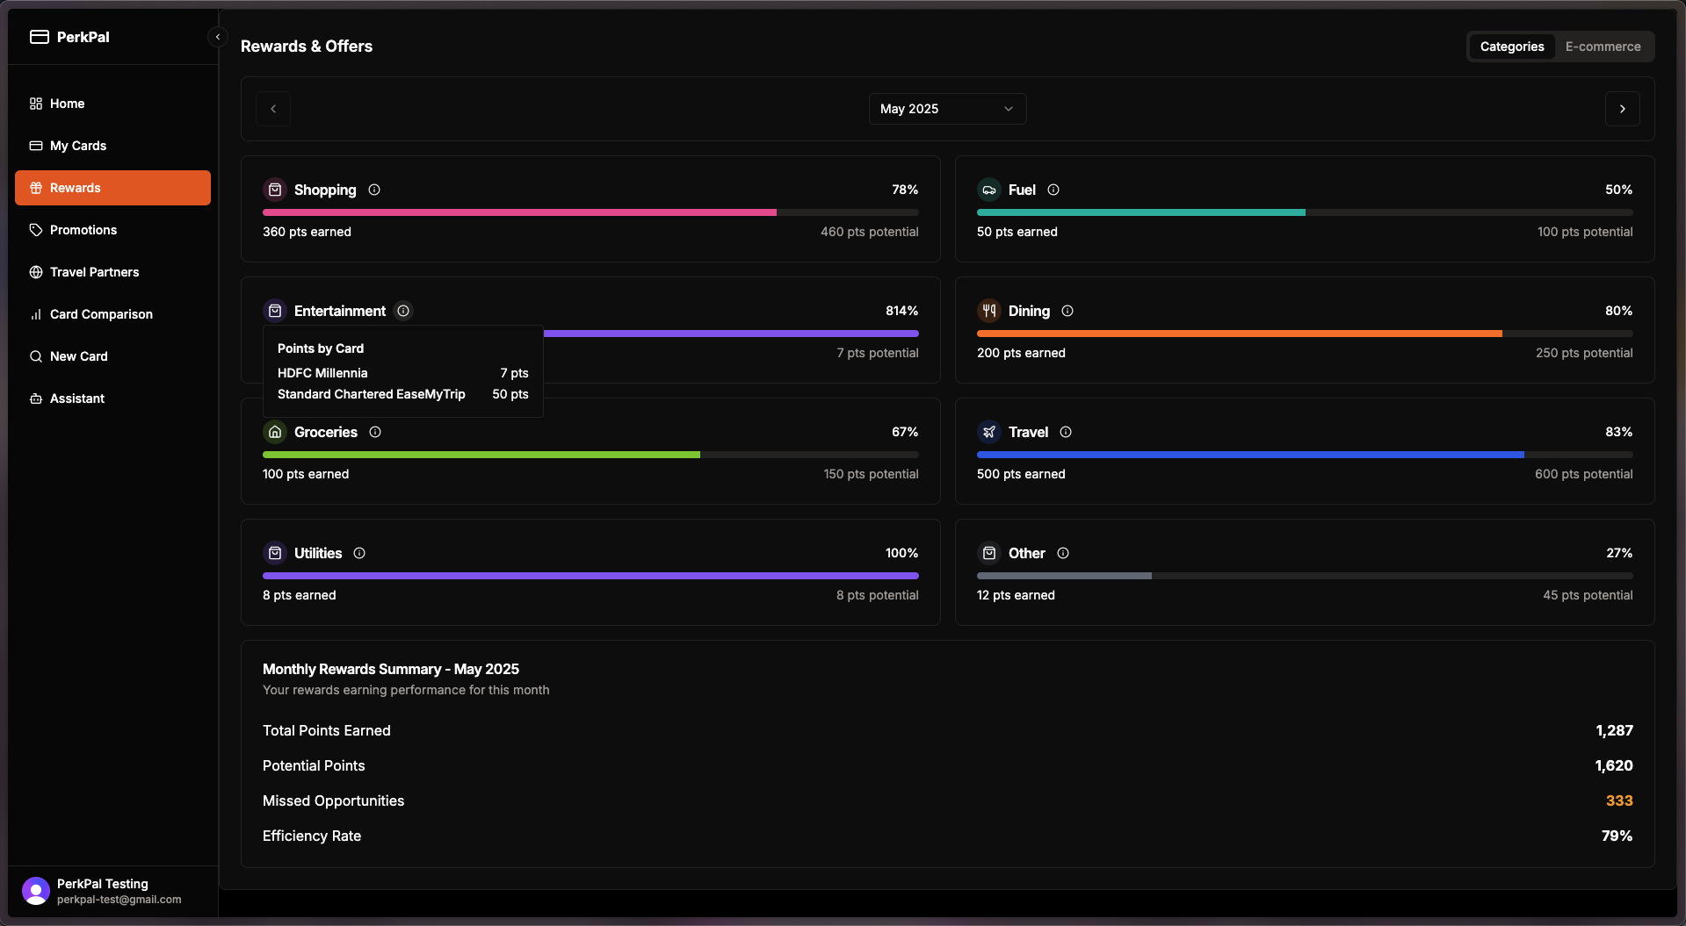Image resolution: width=1686 pixels, height=926 pixels.
Task: Show info for Utilities category
Action: pyautogui.click(x=359, y=553)
